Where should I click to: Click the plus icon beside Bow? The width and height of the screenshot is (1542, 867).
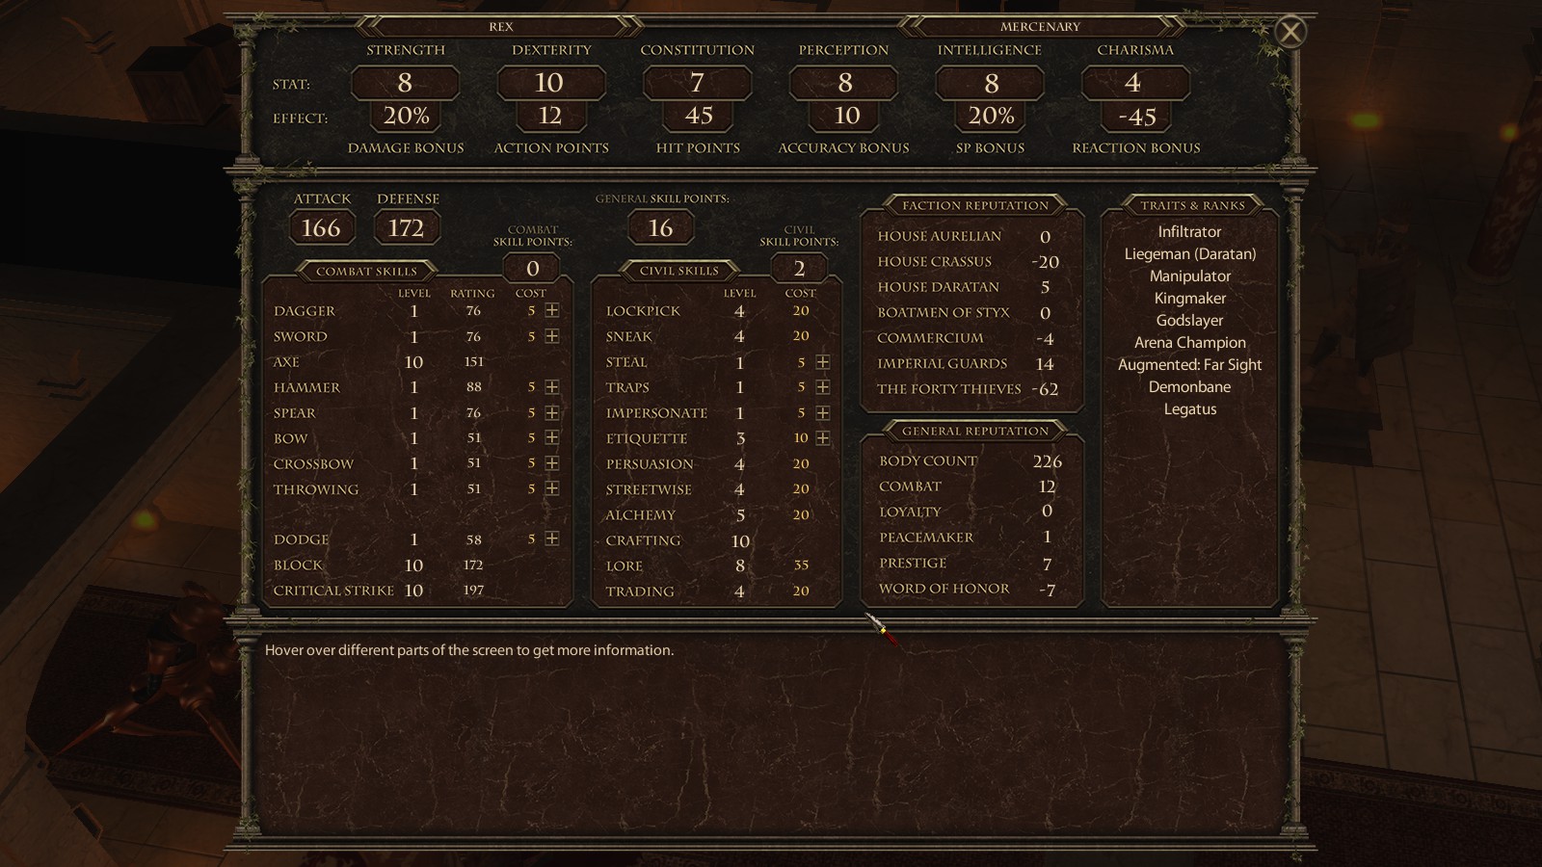coord(551,437)
